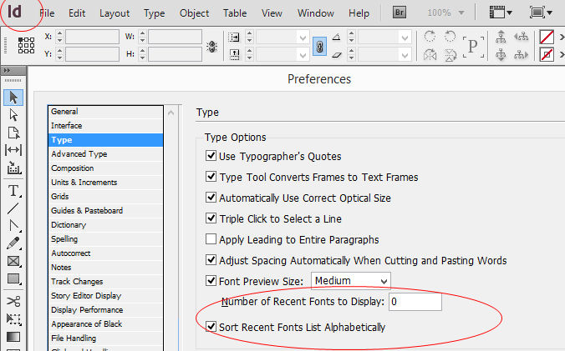
Task: Open the Font Preview Size Medium dropdown
Action: [350, 281]
